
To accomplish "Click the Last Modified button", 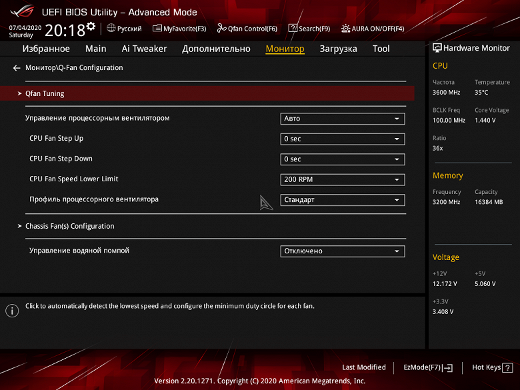I will tap(364, 367).
